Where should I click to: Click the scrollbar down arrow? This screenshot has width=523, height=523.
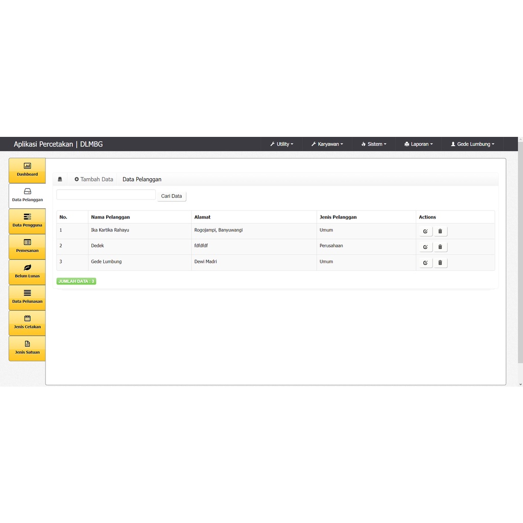click(520, 384)
